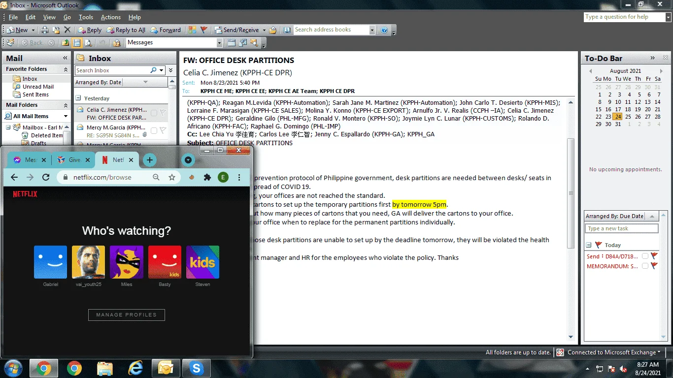This screenshot has height=378, width=673.
Task: Open the Actions menu
Action: (x=111, y=17)
